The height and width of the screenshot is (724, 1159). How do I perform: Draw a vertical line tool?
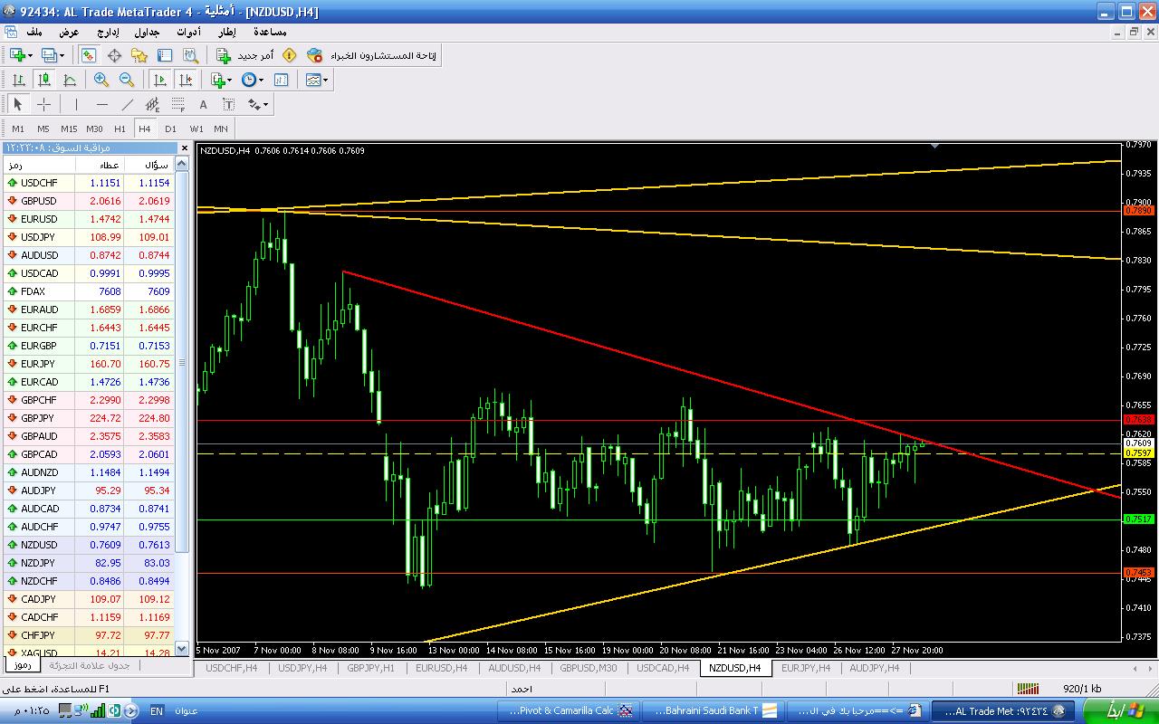77,104
